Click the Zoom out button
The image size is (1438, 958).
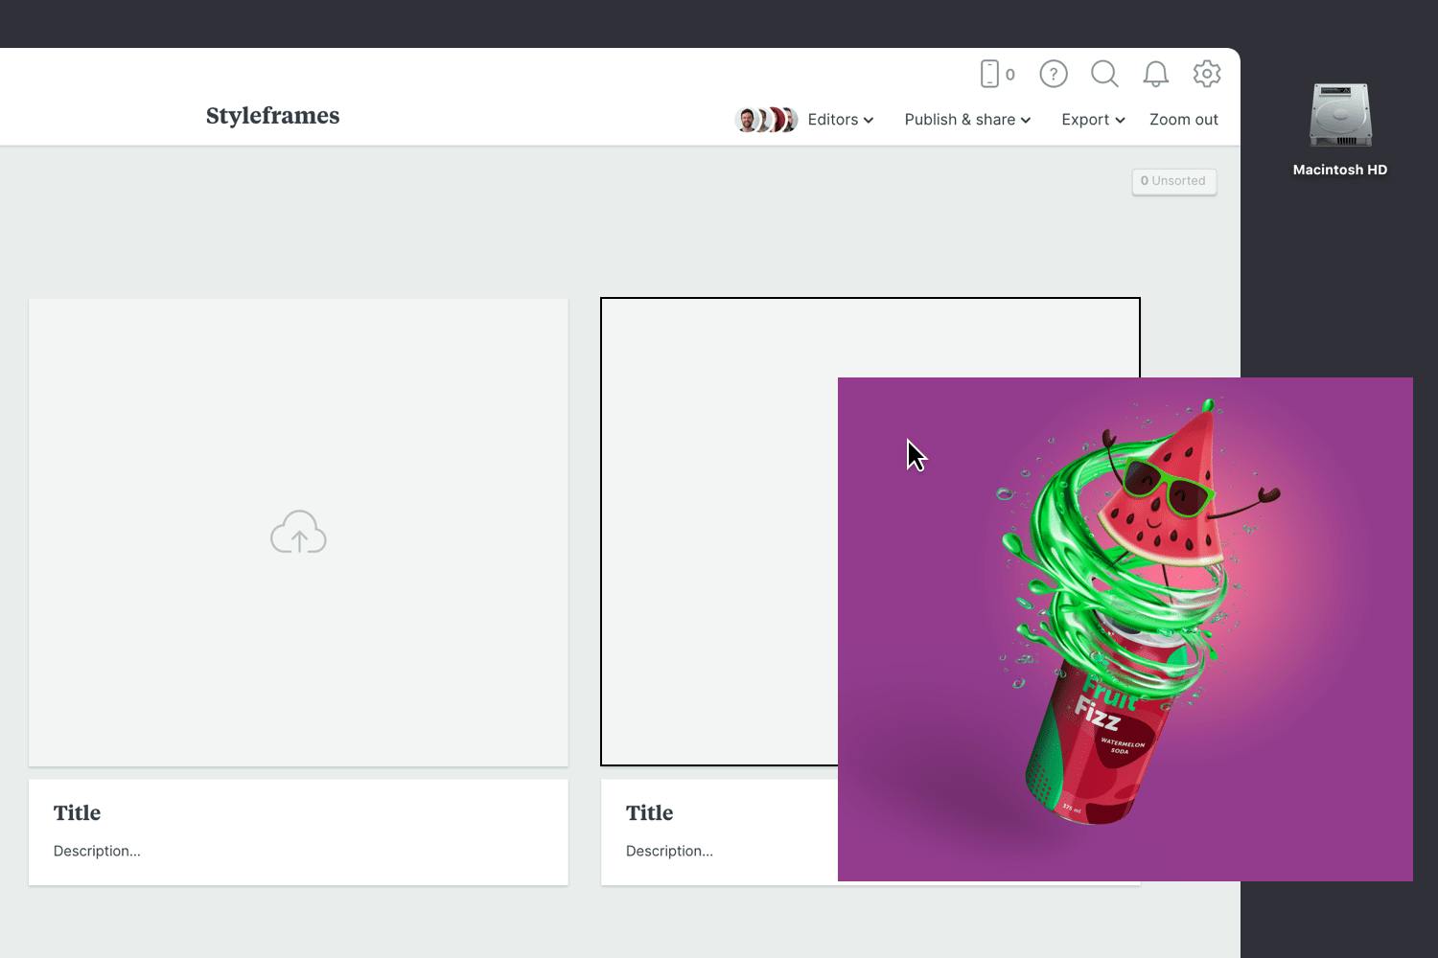1184,119
